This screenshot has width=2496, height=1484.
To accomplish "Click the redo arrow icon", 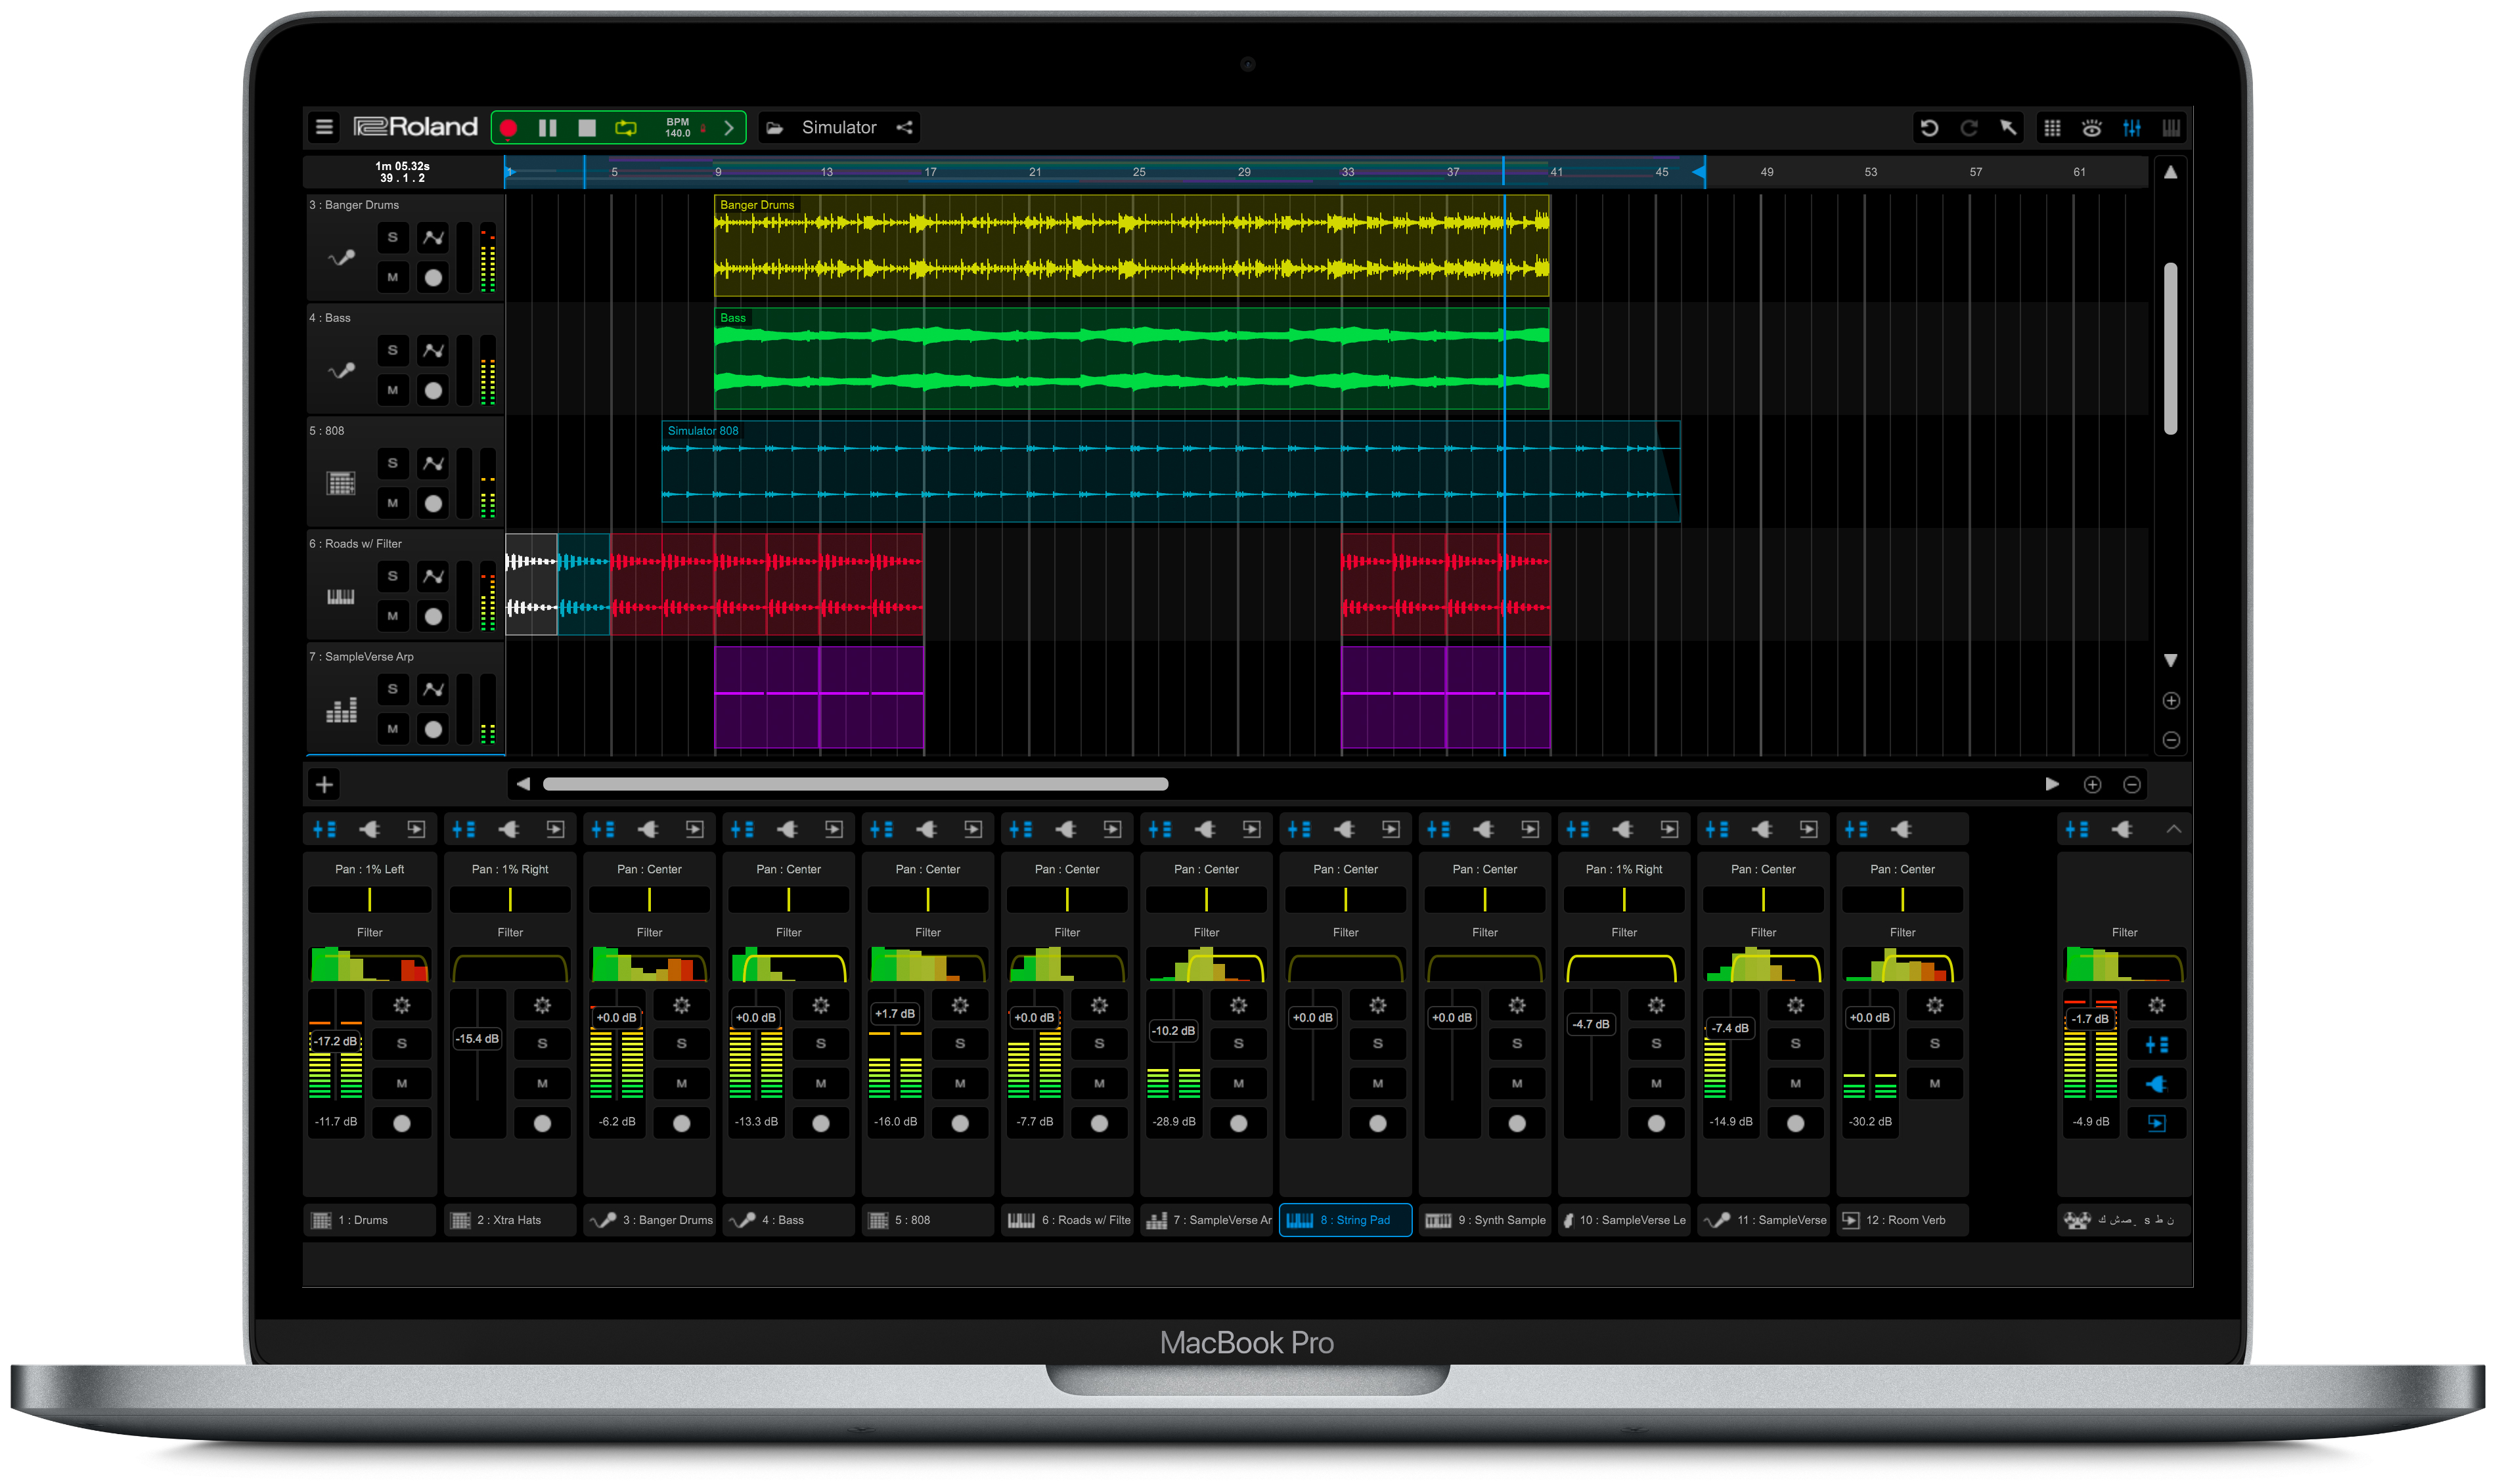I will [x=1970, y=127].
